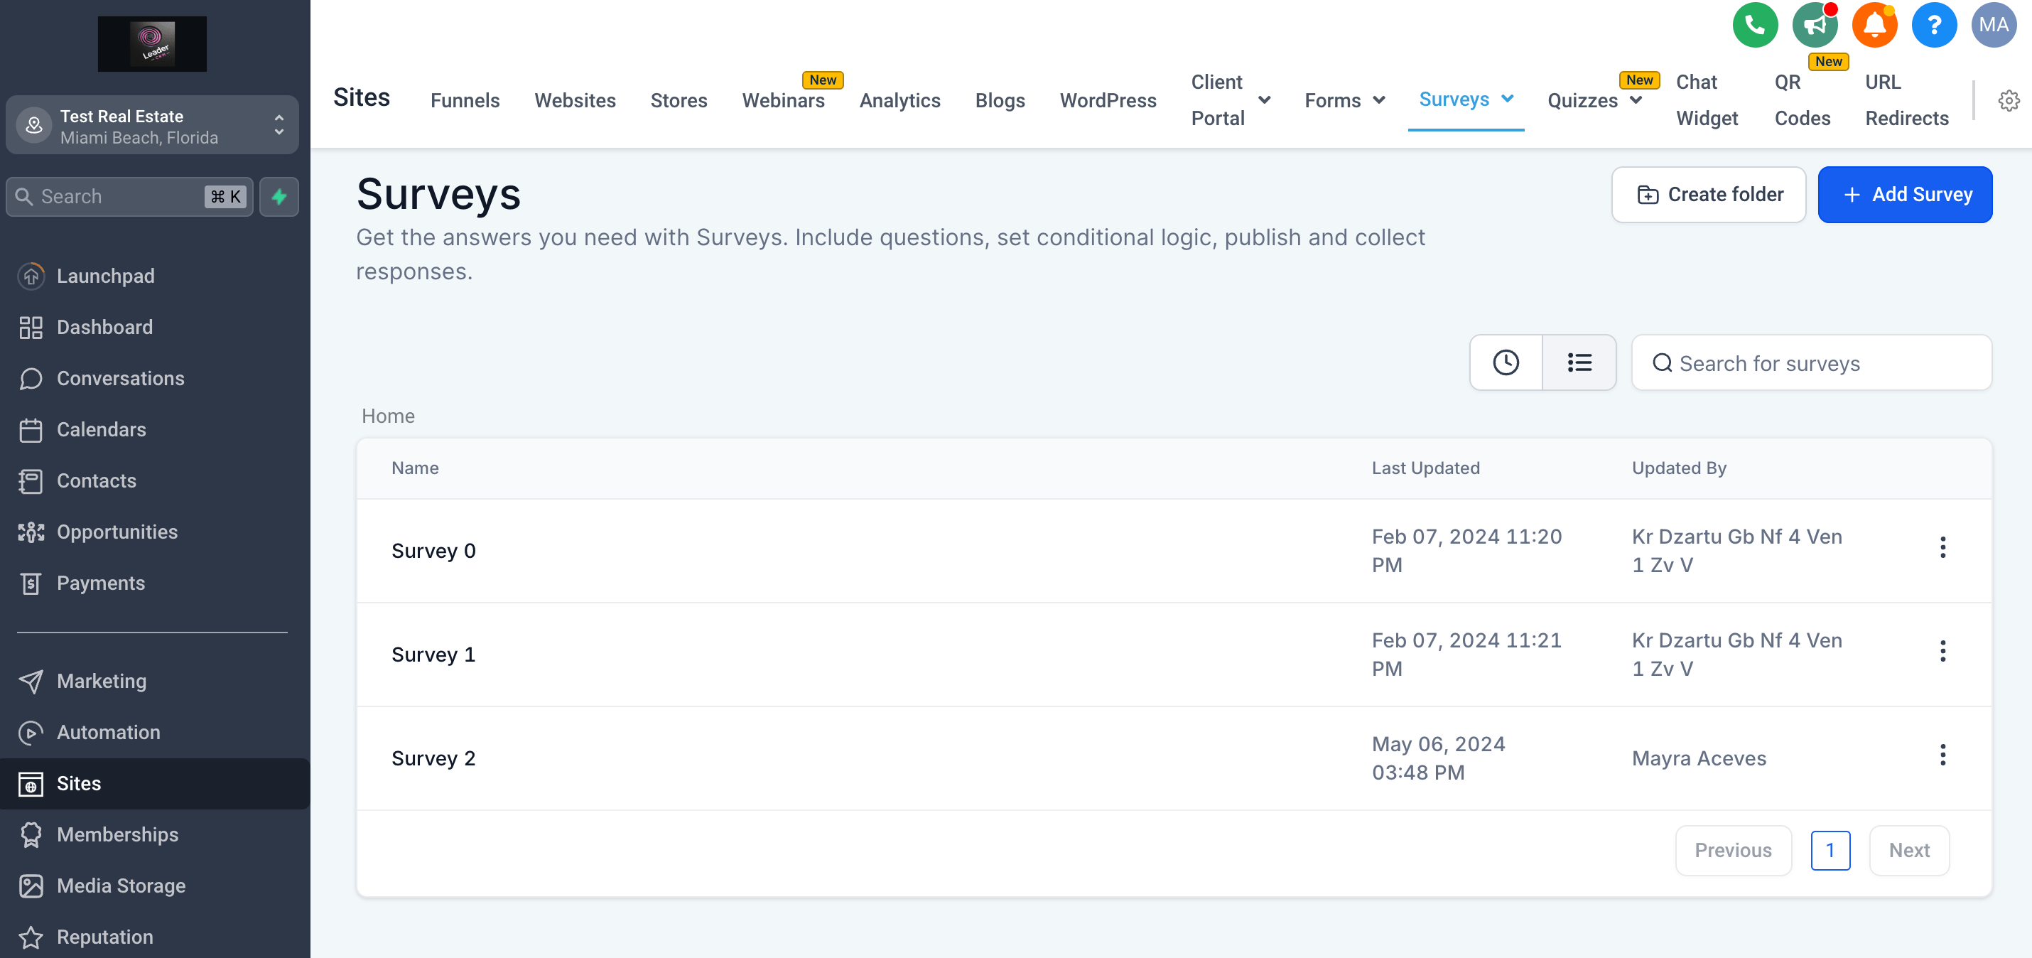Click the Add Survey button

click(1904, 194)
